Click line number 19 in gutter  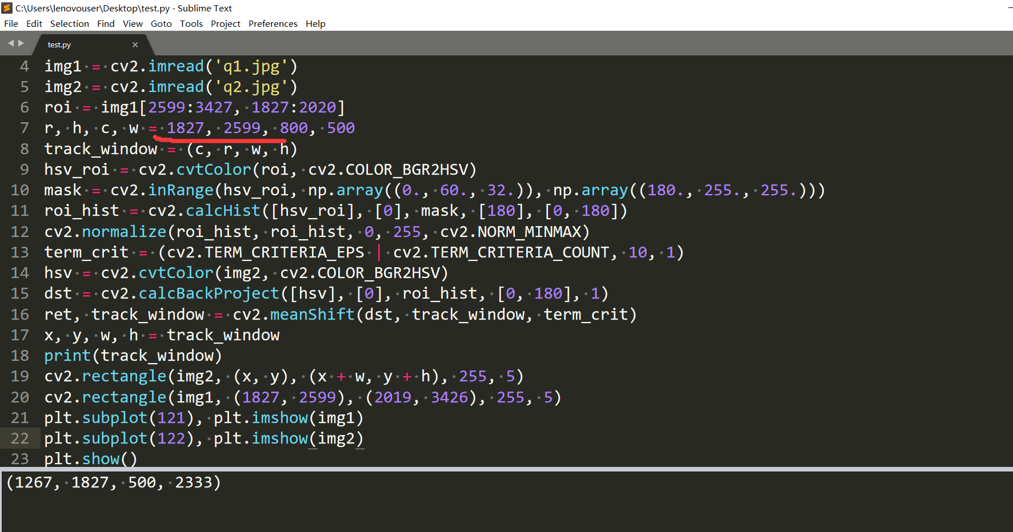tap(19, 376)
